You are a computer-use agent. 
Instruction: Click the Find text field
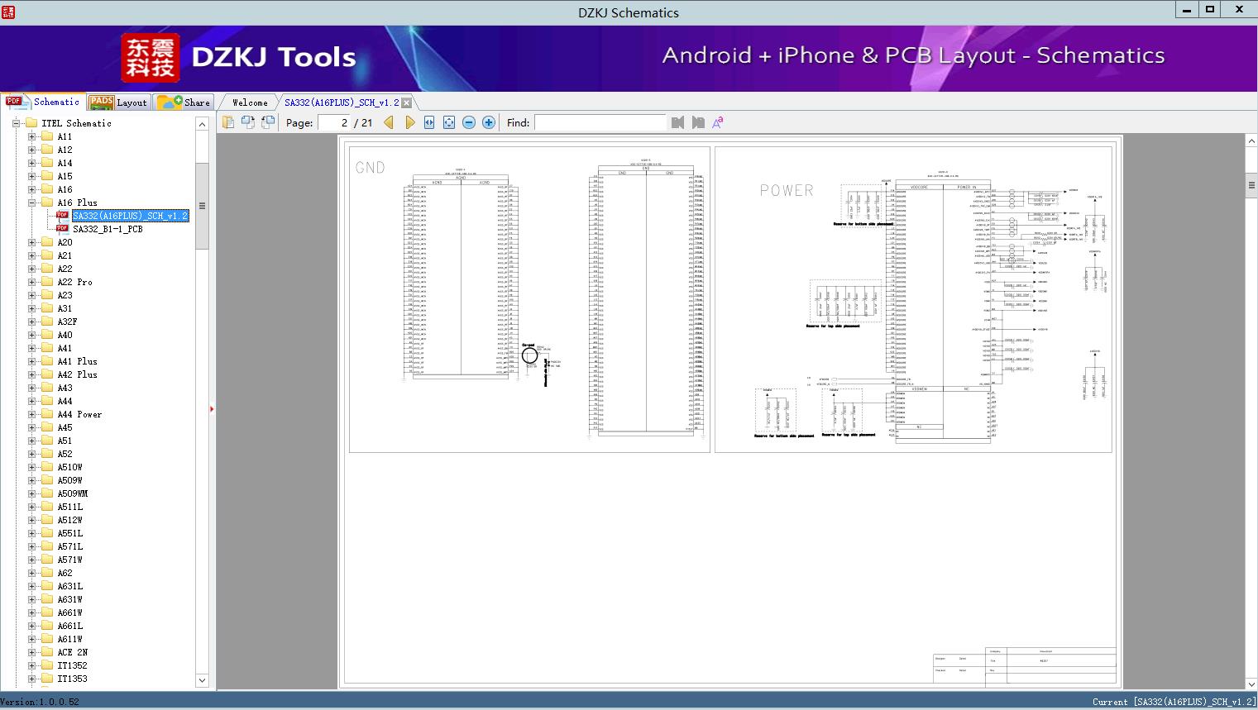(x=600, y=122)
